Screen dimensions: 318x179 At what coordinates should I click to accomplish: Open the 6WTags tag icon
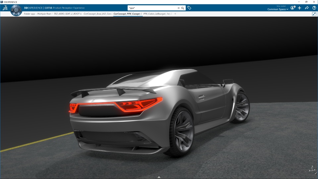[189, 8]
